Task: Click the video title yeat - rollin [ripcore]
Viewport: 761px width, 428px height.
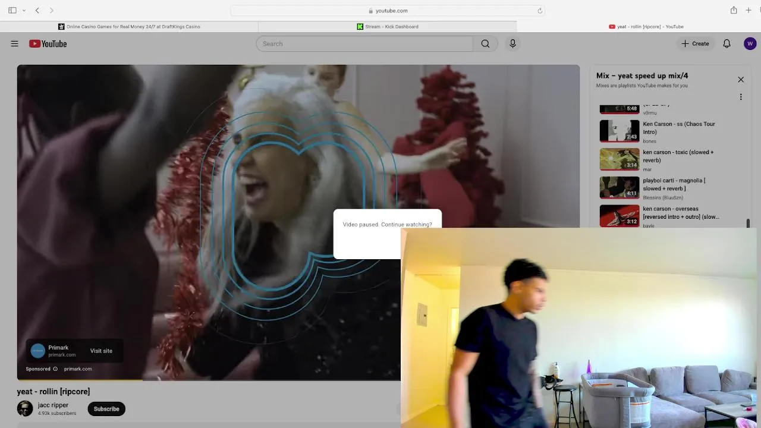Action: tap(54, 392)
